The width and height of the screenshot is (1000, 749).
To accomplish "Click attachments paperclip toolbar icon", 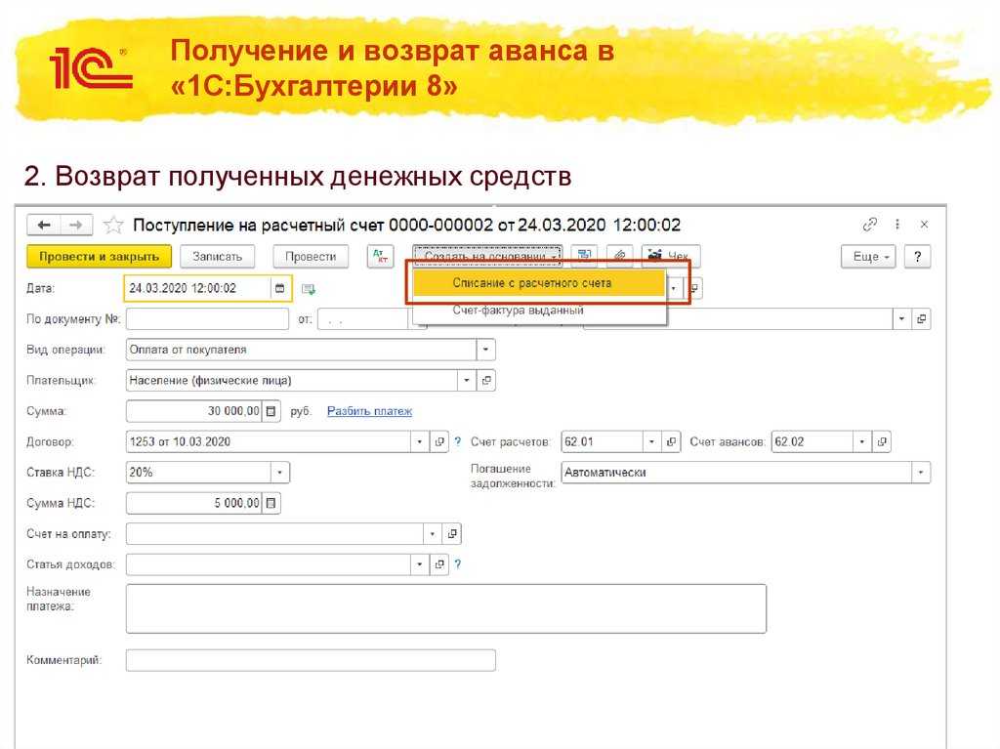I will (x=619, y=257).
